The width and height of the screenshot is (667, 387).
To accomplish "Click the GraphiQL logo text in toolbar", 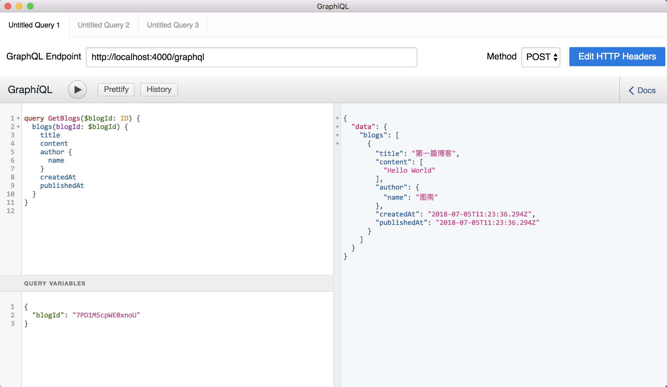I will click(x=30, y=90).
